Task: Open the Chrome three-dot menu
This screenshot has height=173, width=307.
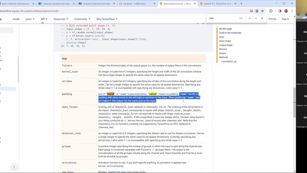Action: pos(292,11)
